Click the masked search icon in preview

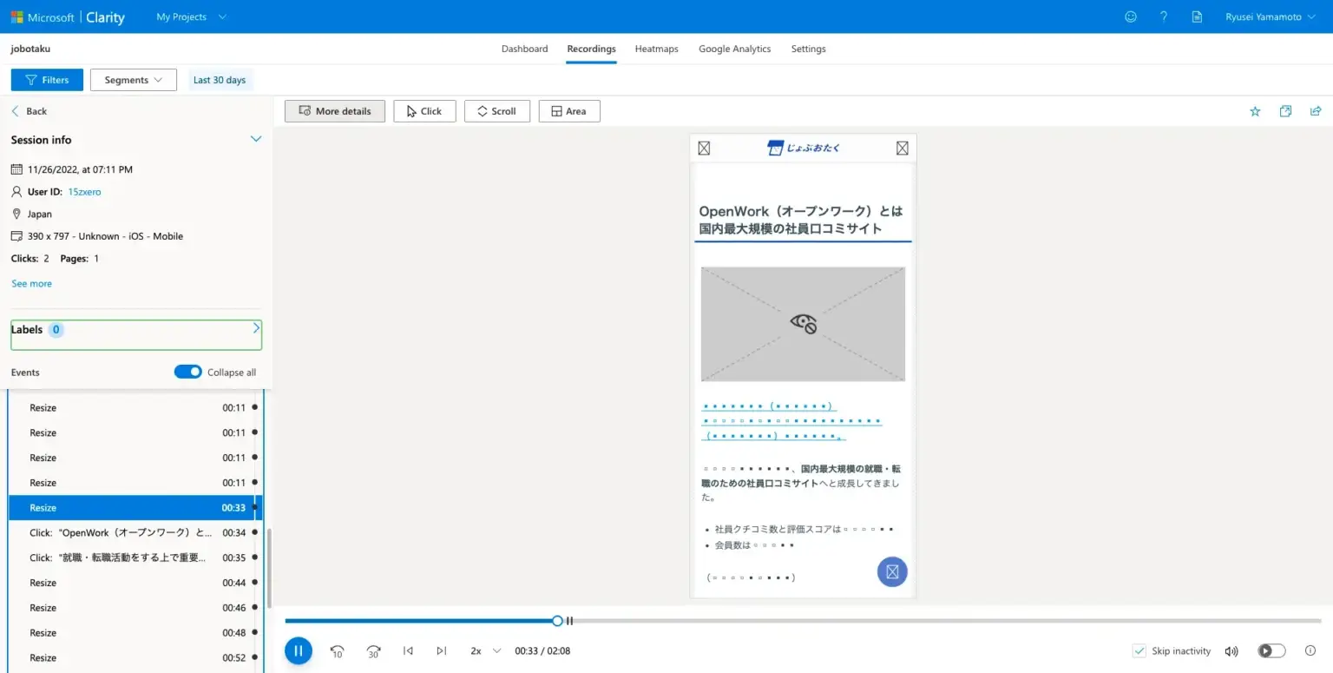pos(903,148)
